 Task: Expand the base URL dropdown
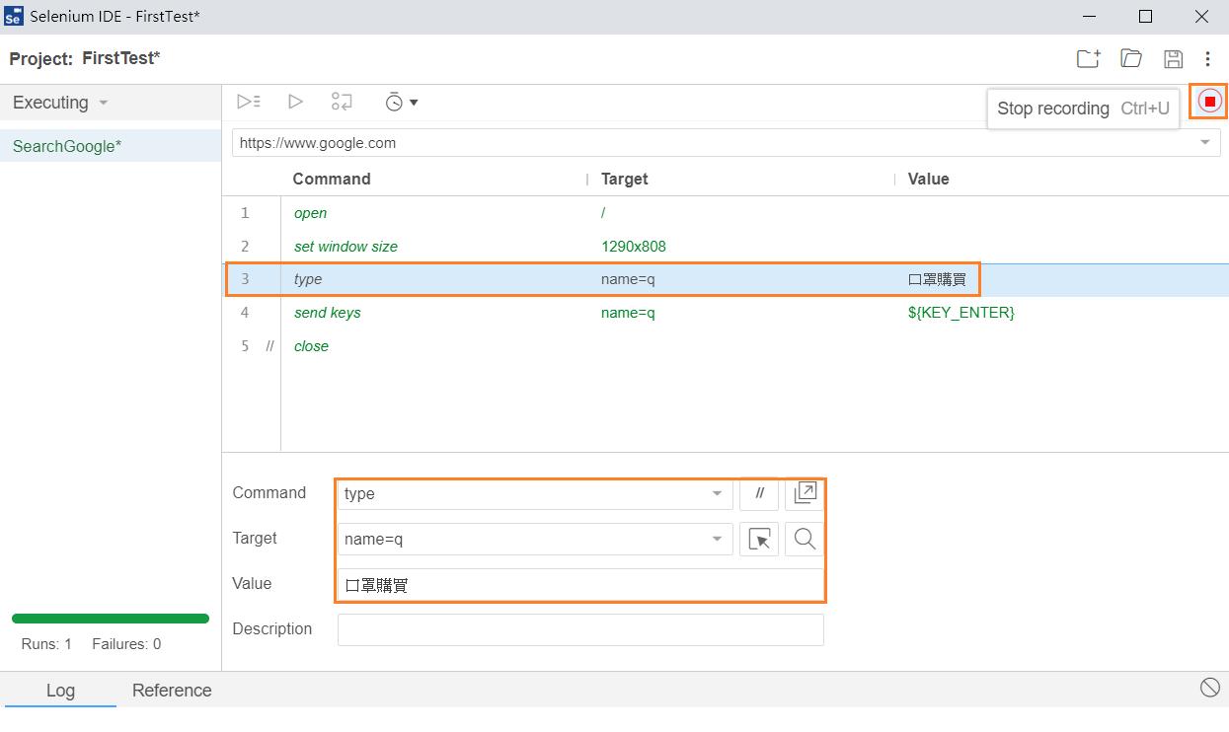1204,143
